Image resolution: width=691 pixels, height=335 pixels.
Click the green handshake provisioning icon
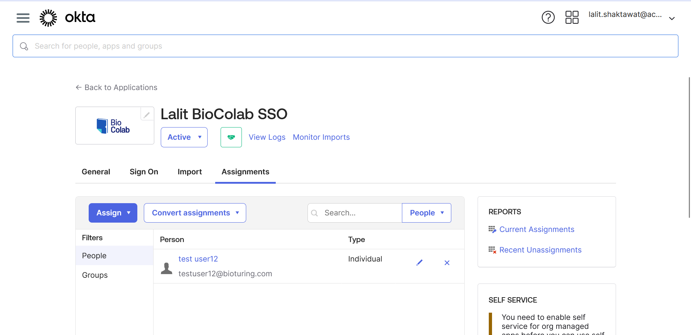(x=231, y=137)
